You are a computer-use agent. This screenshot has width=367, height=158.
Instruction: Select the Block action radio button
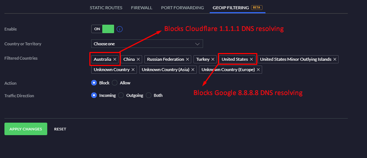[x=94, y=83]
